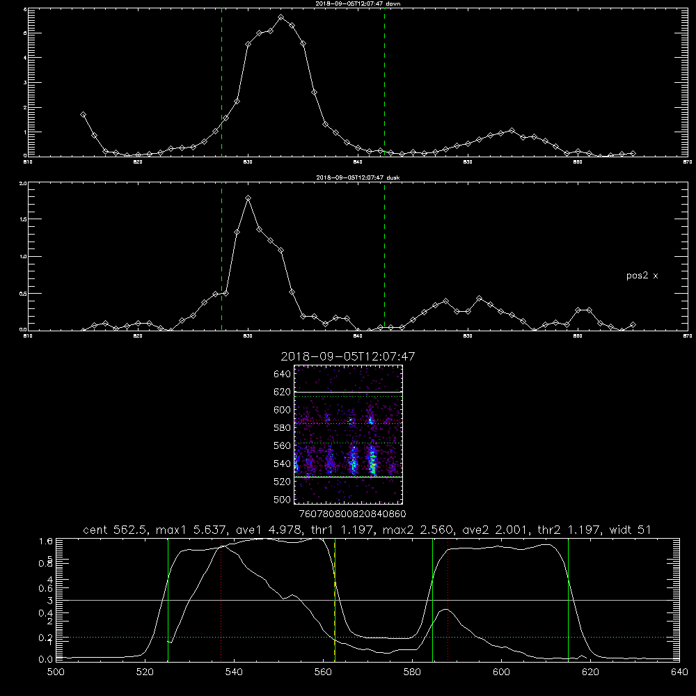Click the peak diamond marker on dusk curve
The height and width of the screenshot is (696, 696).
tap(248, 198)
